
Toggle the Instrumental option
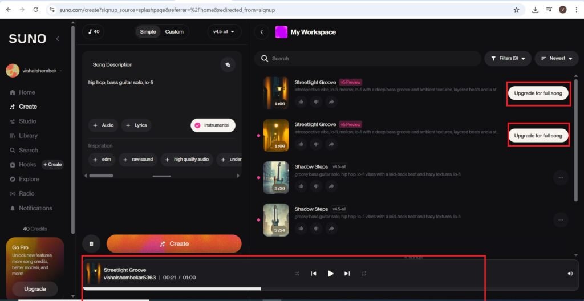pyautogui.click(x=213, y=125)
